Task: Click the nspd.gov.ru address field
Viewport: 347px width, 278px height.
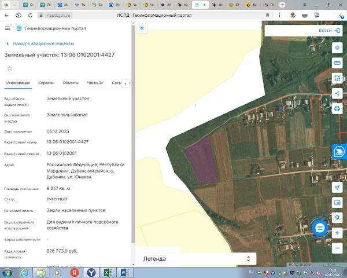Action: [58, 15]
